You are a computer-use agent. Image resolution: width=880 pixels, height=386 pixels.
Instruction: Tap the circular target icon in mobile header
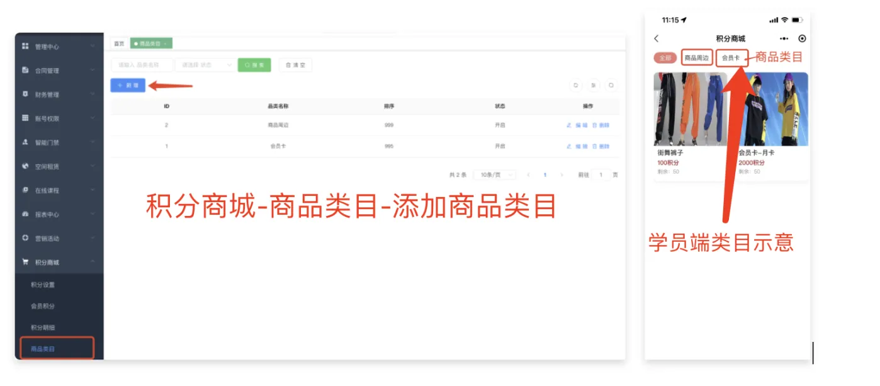coord(801,38)
